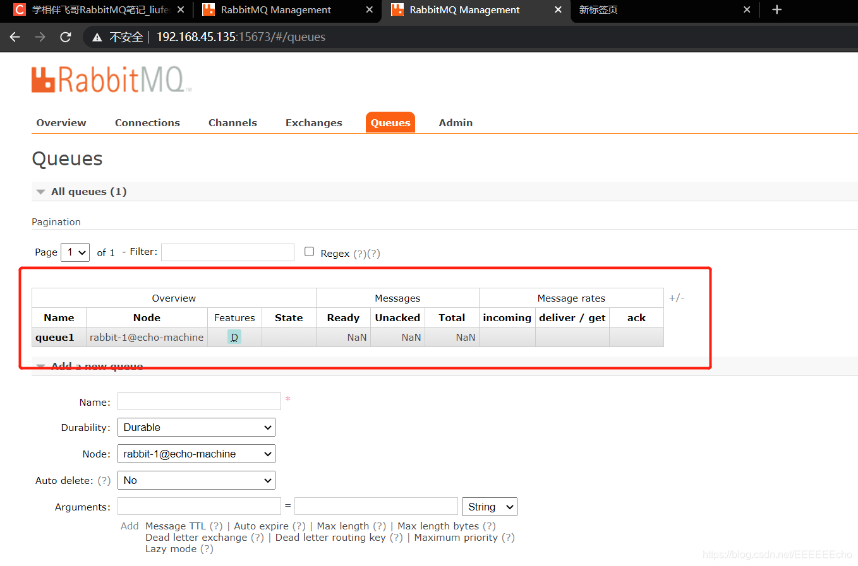Open the Connections navigation tab
858x566 pixels.
coord(147,122)
